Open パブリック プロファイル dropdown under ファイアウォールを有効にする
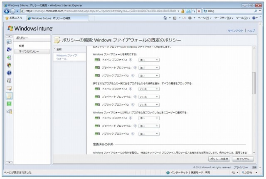Screen dimensions: 266x179 point(149,76)
